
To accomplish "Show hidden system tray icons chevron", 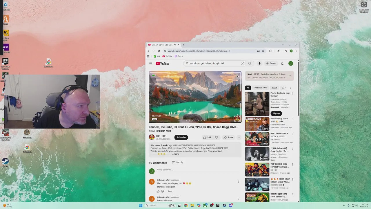I will 344,206.
